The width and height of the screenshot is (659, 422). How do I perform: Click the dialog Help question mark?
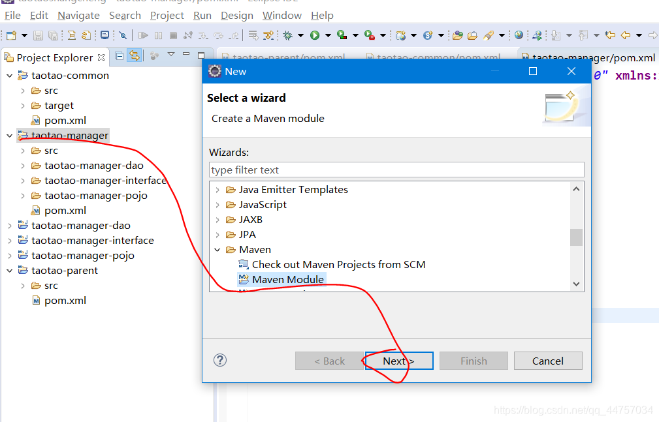tap(220, 360)
